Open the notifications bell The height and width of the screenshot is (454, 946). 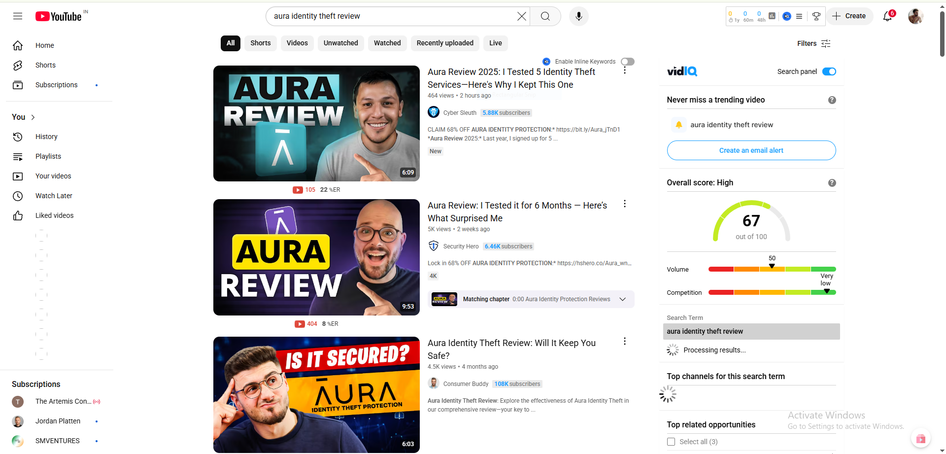[x=887, y=16]
